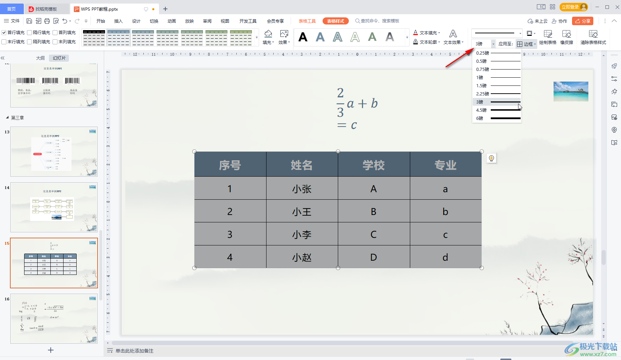Open a new tab with plus icon
This screenshot has height=360, width=621.
(165, 9)
